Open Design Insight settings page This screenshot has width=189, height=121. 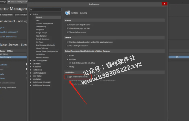[x=41, y=33]
